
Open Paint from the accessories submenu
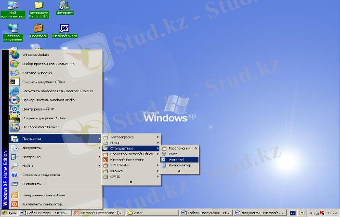click(x=173, y=154)
